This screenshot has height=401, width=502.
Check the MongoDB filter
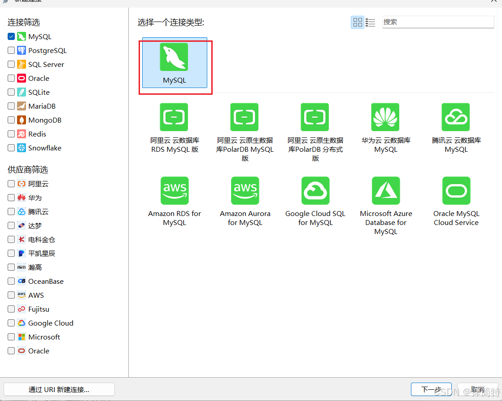click(11, 120)
